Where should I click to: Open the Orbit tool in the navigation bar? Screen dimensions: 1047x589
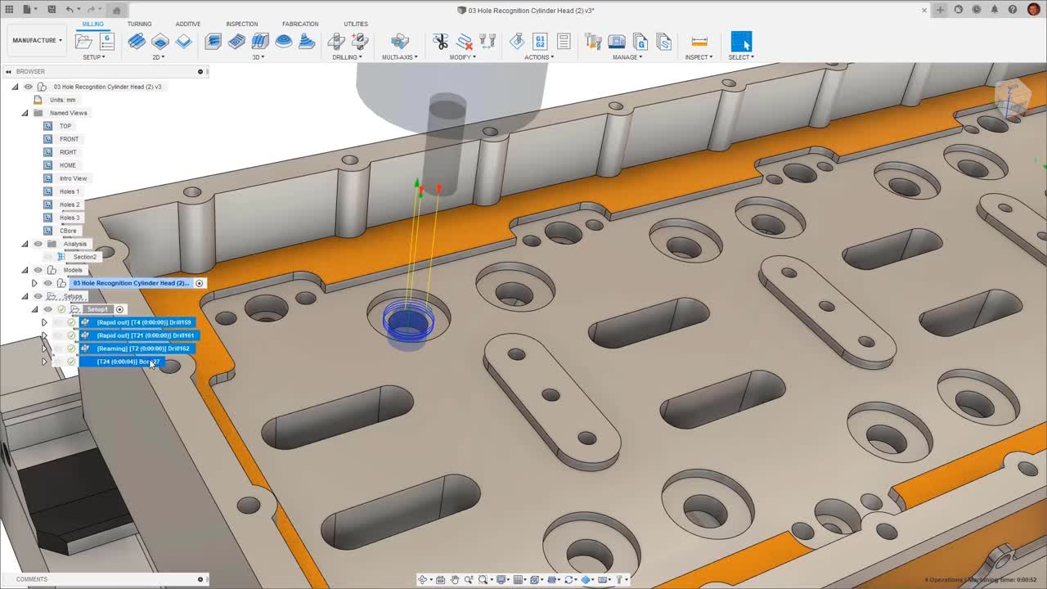click(x=423, y=579)
